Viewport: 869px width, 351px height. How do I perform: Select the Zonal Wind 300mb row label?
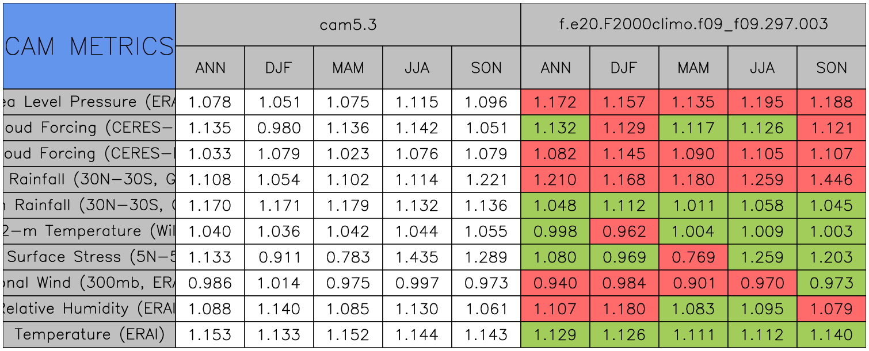(x=89, y=283)
